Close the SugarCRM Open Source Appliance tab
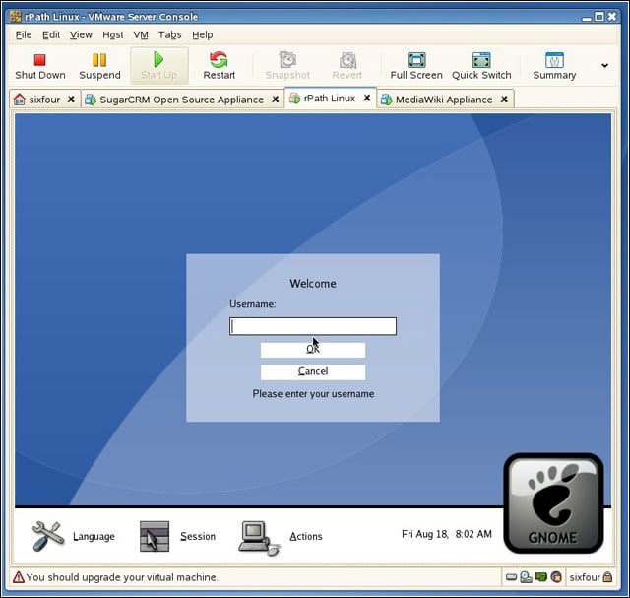The height and width of the screenshot is (598, 630). point(276,99)
